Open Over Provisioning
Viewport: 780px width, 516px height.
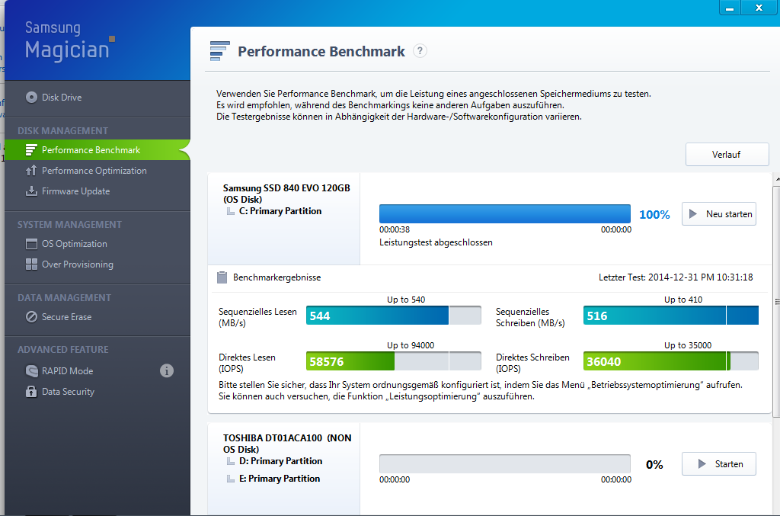(78, 264)
